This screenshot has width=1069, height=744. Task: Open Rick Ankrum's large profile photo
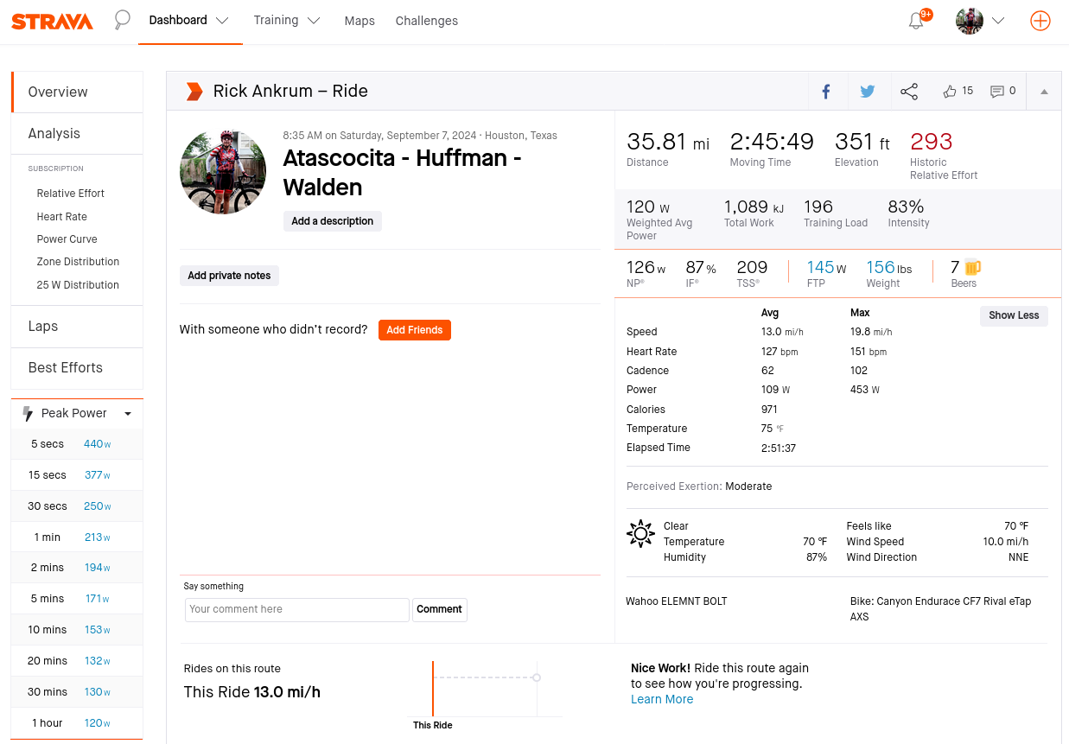coord(223,172)
